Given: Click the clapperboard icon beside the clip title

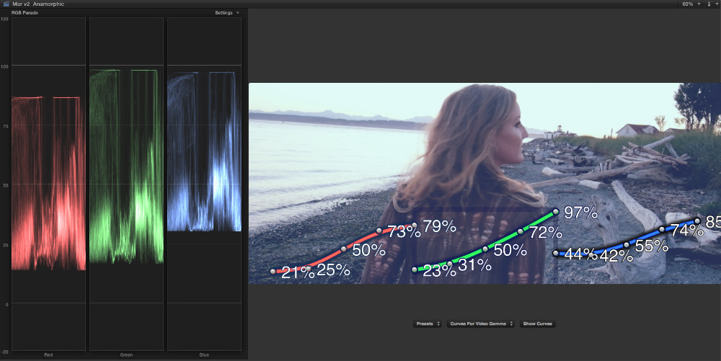Looking at the screenshot, I should click(6, 4).
